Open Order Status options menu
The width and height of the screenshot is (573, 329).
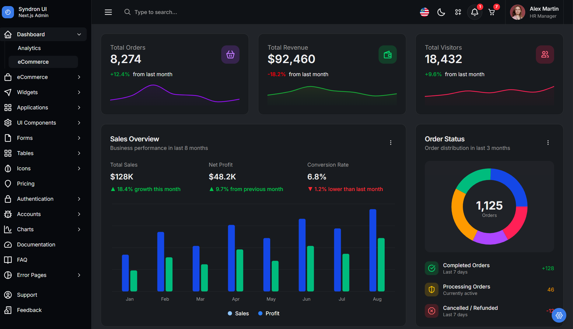click(548, 143)
